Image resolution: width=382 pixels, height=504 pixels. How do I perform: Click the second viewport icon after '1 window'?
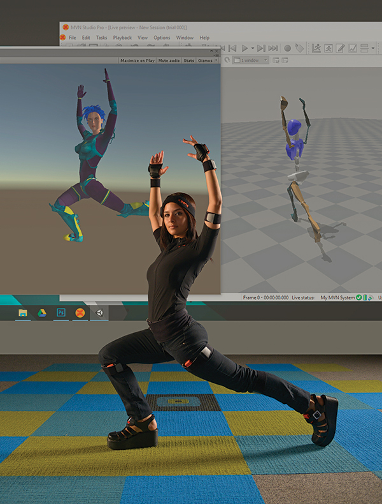(x=285, y=60)
